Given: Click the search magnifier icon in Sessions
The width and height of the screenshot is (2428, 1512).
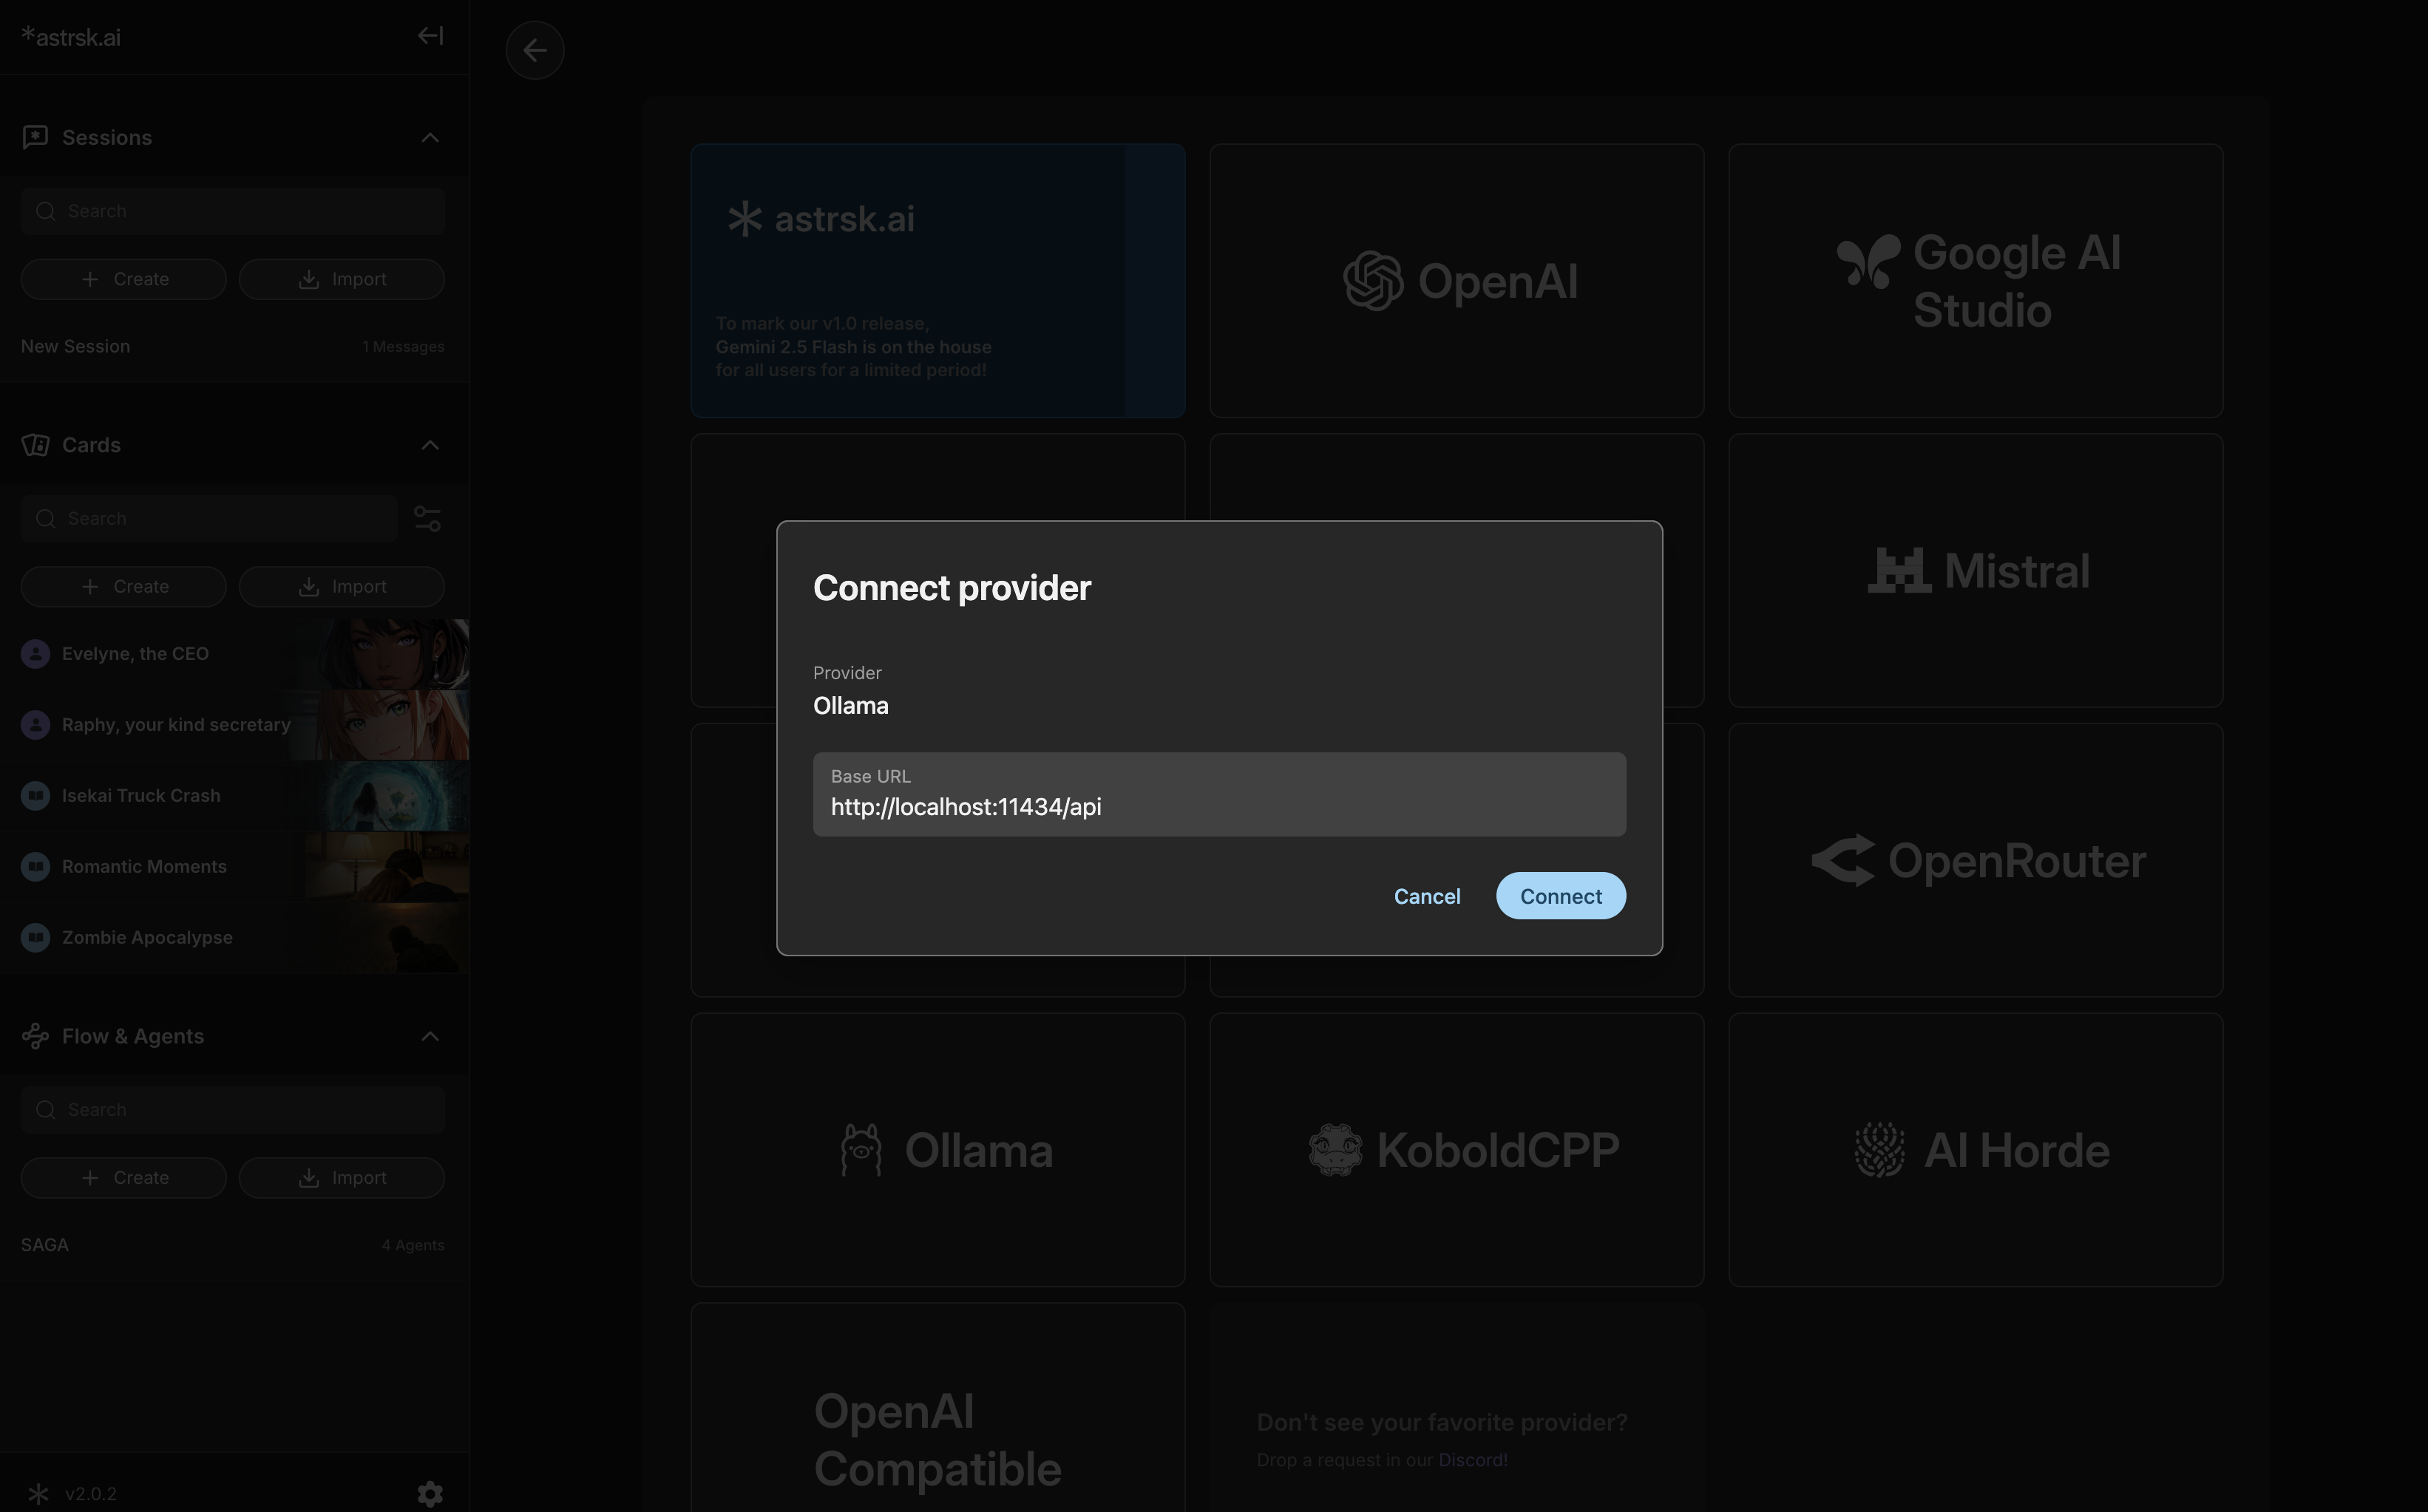Looking at the screenshot, I should point(45,211).
